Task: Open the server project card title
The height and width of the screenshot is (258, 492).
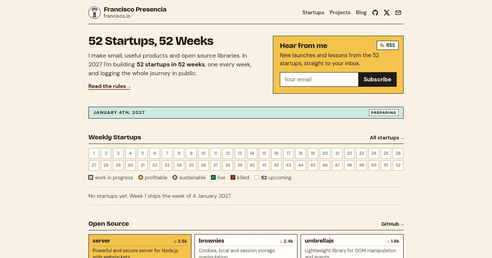Action: pos(101,241)
